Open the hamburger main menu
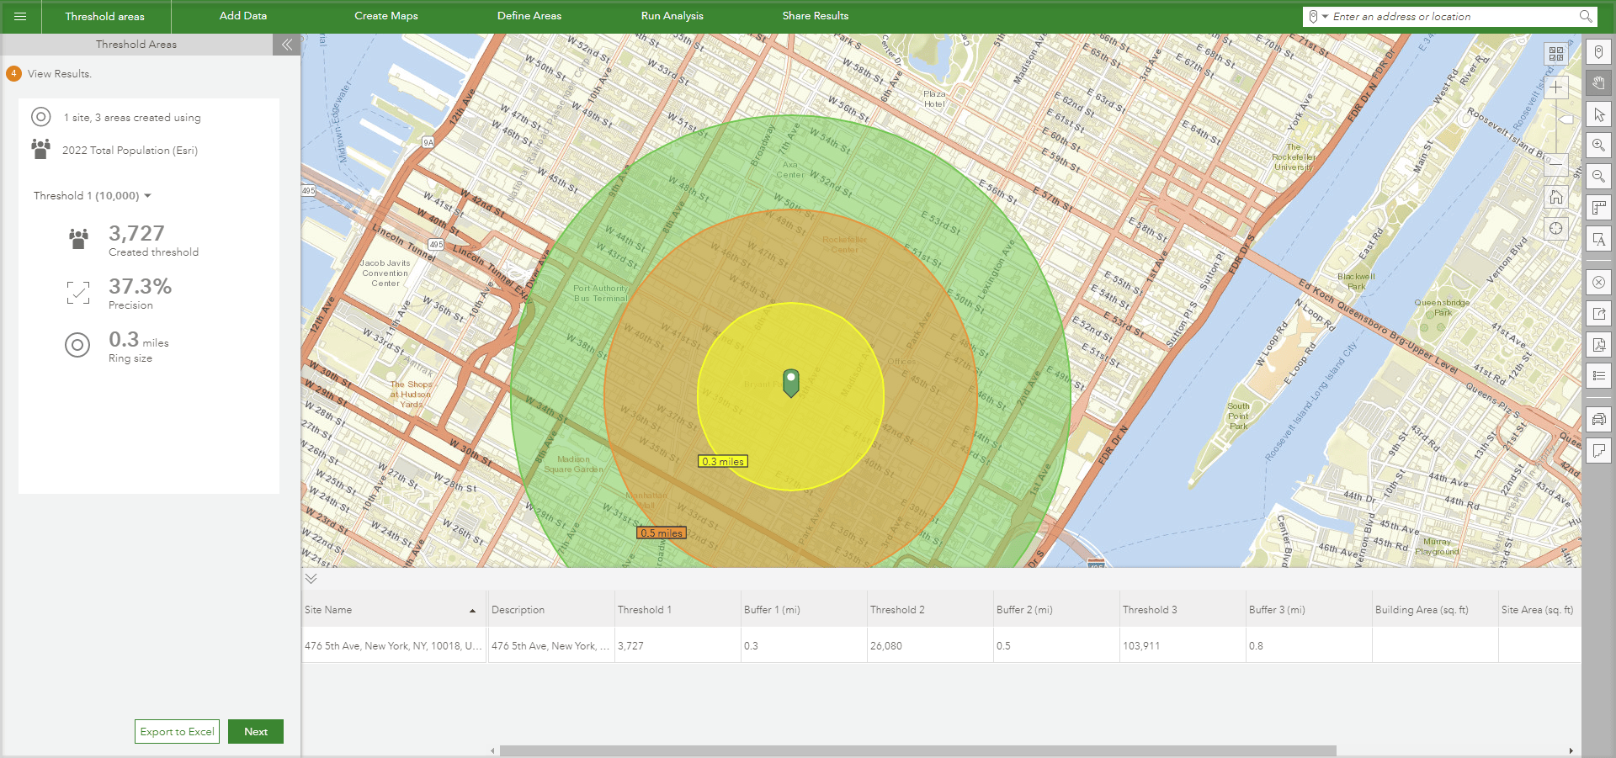 point(20,16)
